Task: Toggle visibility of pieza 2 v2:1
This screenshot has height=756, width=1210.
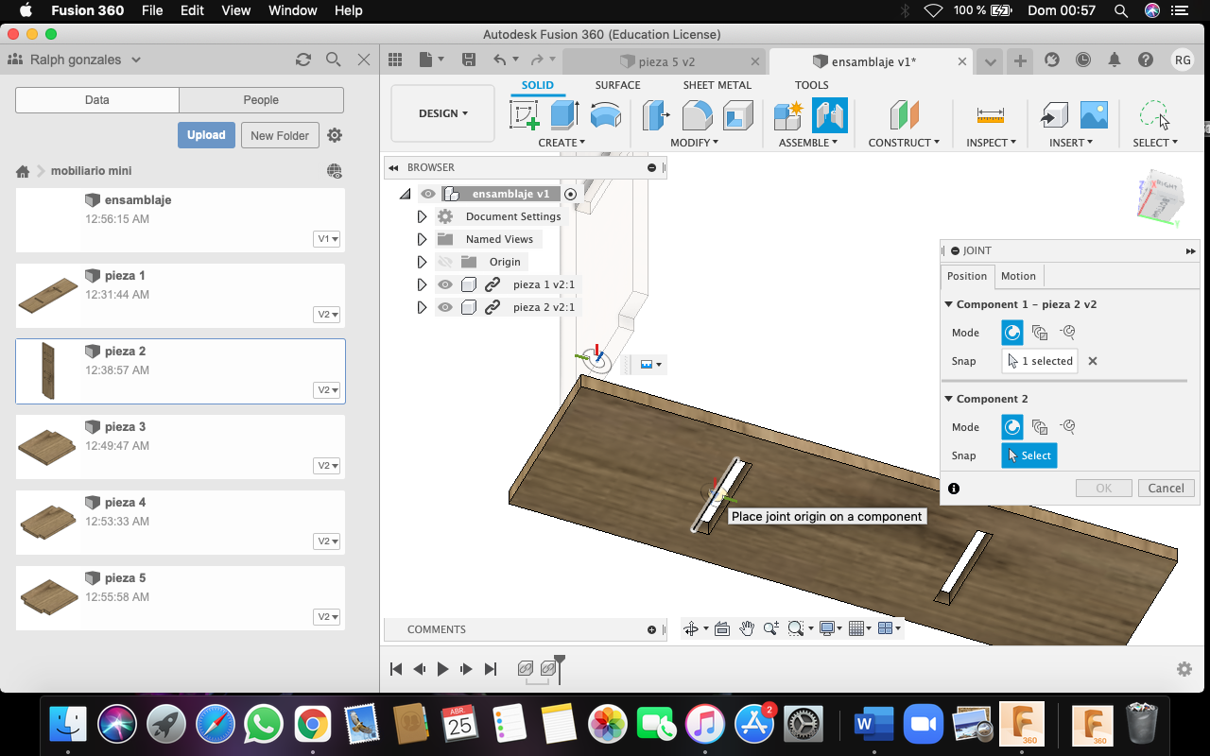Action: [x=445, y=307]
